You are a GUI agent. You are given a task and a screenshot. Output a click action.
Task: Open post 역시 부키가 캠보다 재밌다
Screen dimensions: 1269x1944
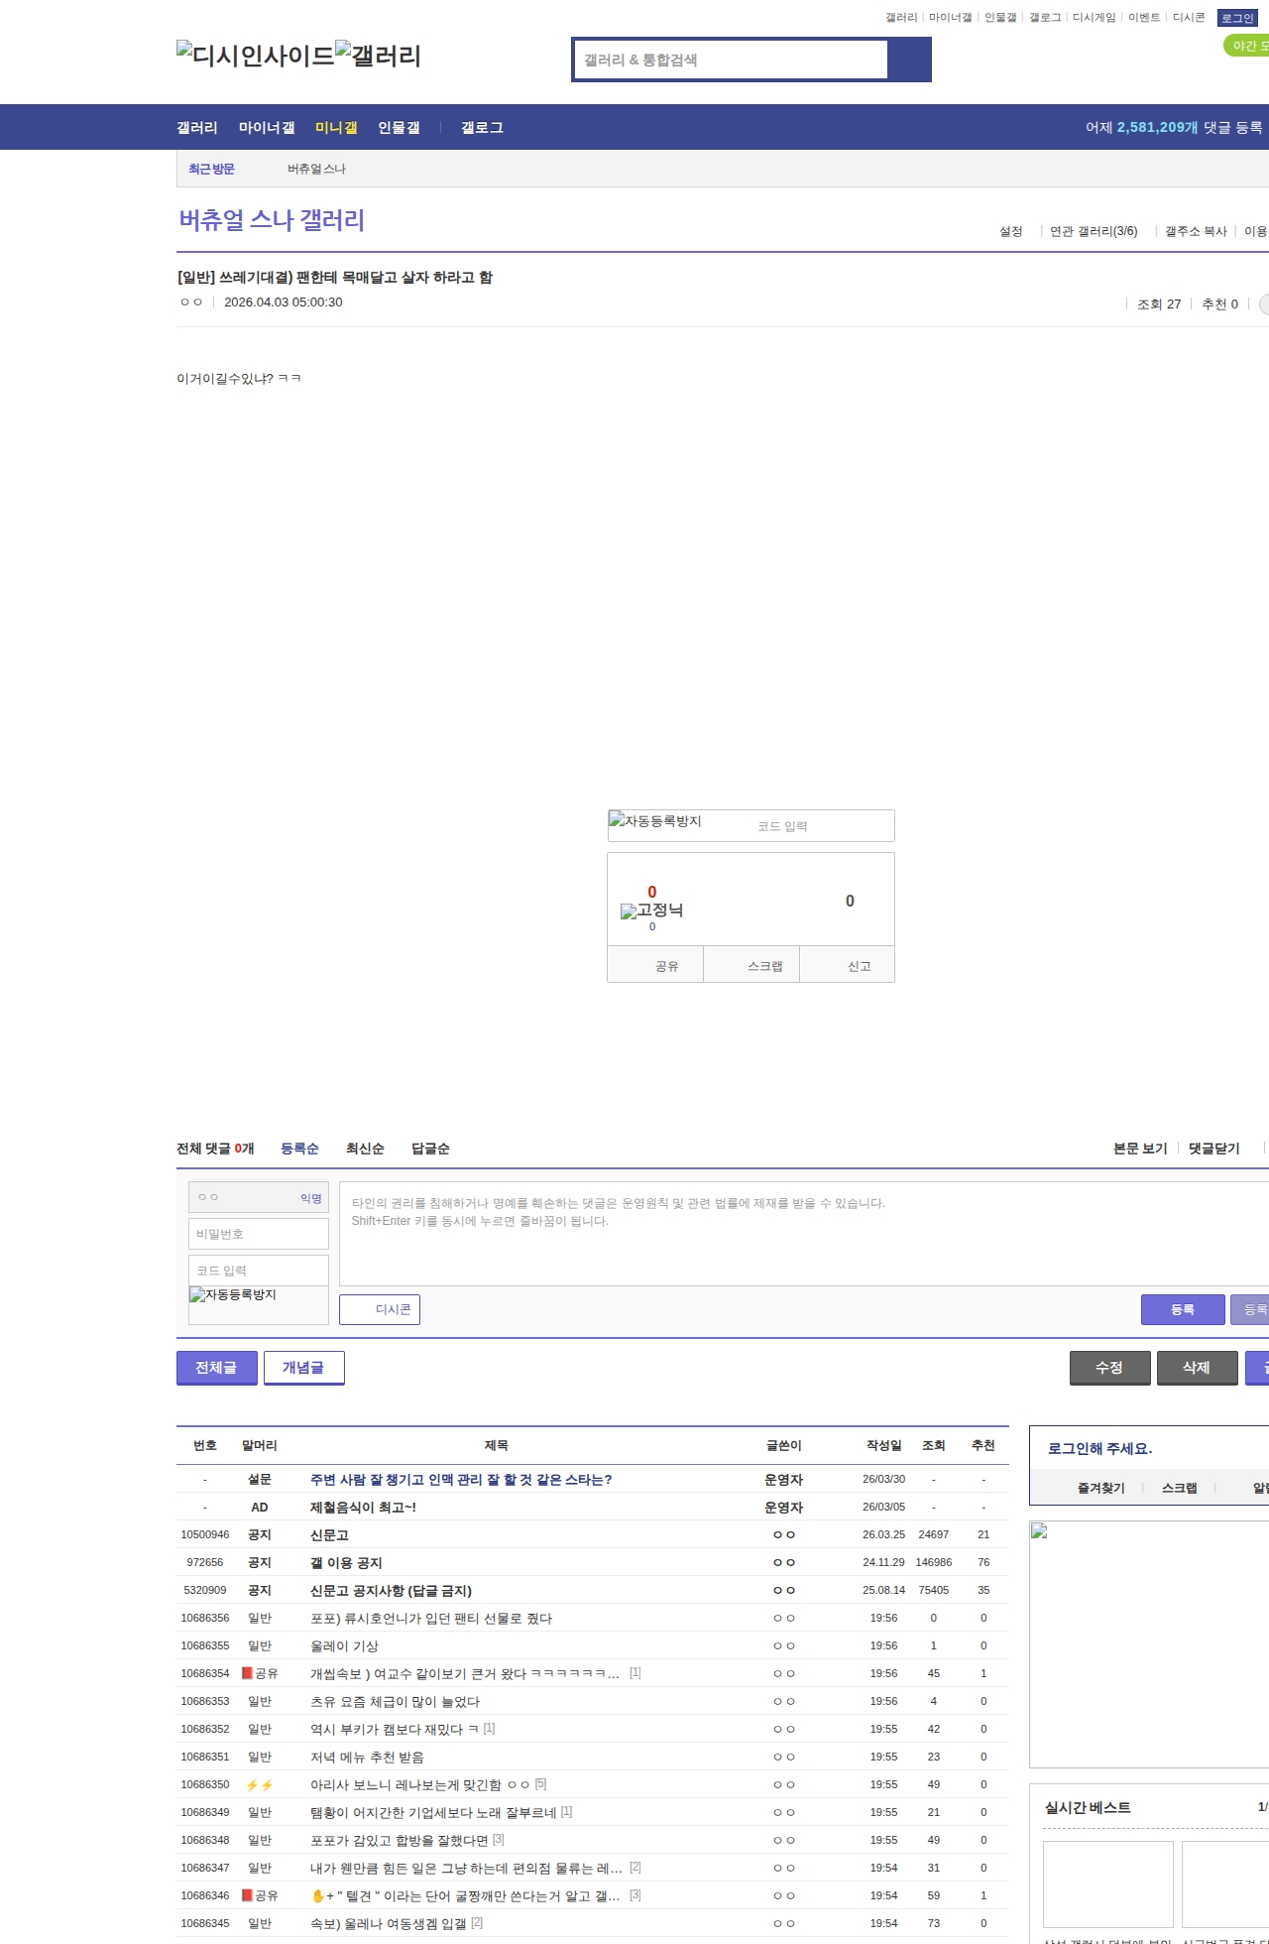(395, 1729)
